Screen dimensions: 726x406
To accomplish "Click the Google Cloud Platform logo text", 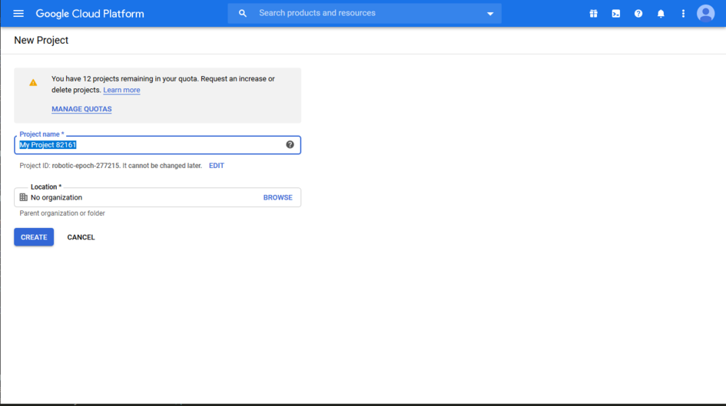I will click(90, 14).
